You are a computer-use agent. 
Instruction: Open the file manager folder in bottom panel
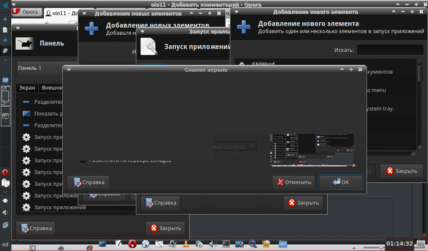point(283,243)
